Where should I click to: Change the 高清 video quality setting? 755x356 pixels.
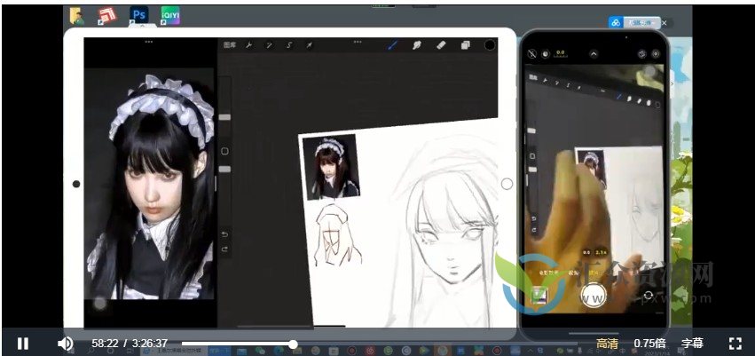click(x=607, y=344)
